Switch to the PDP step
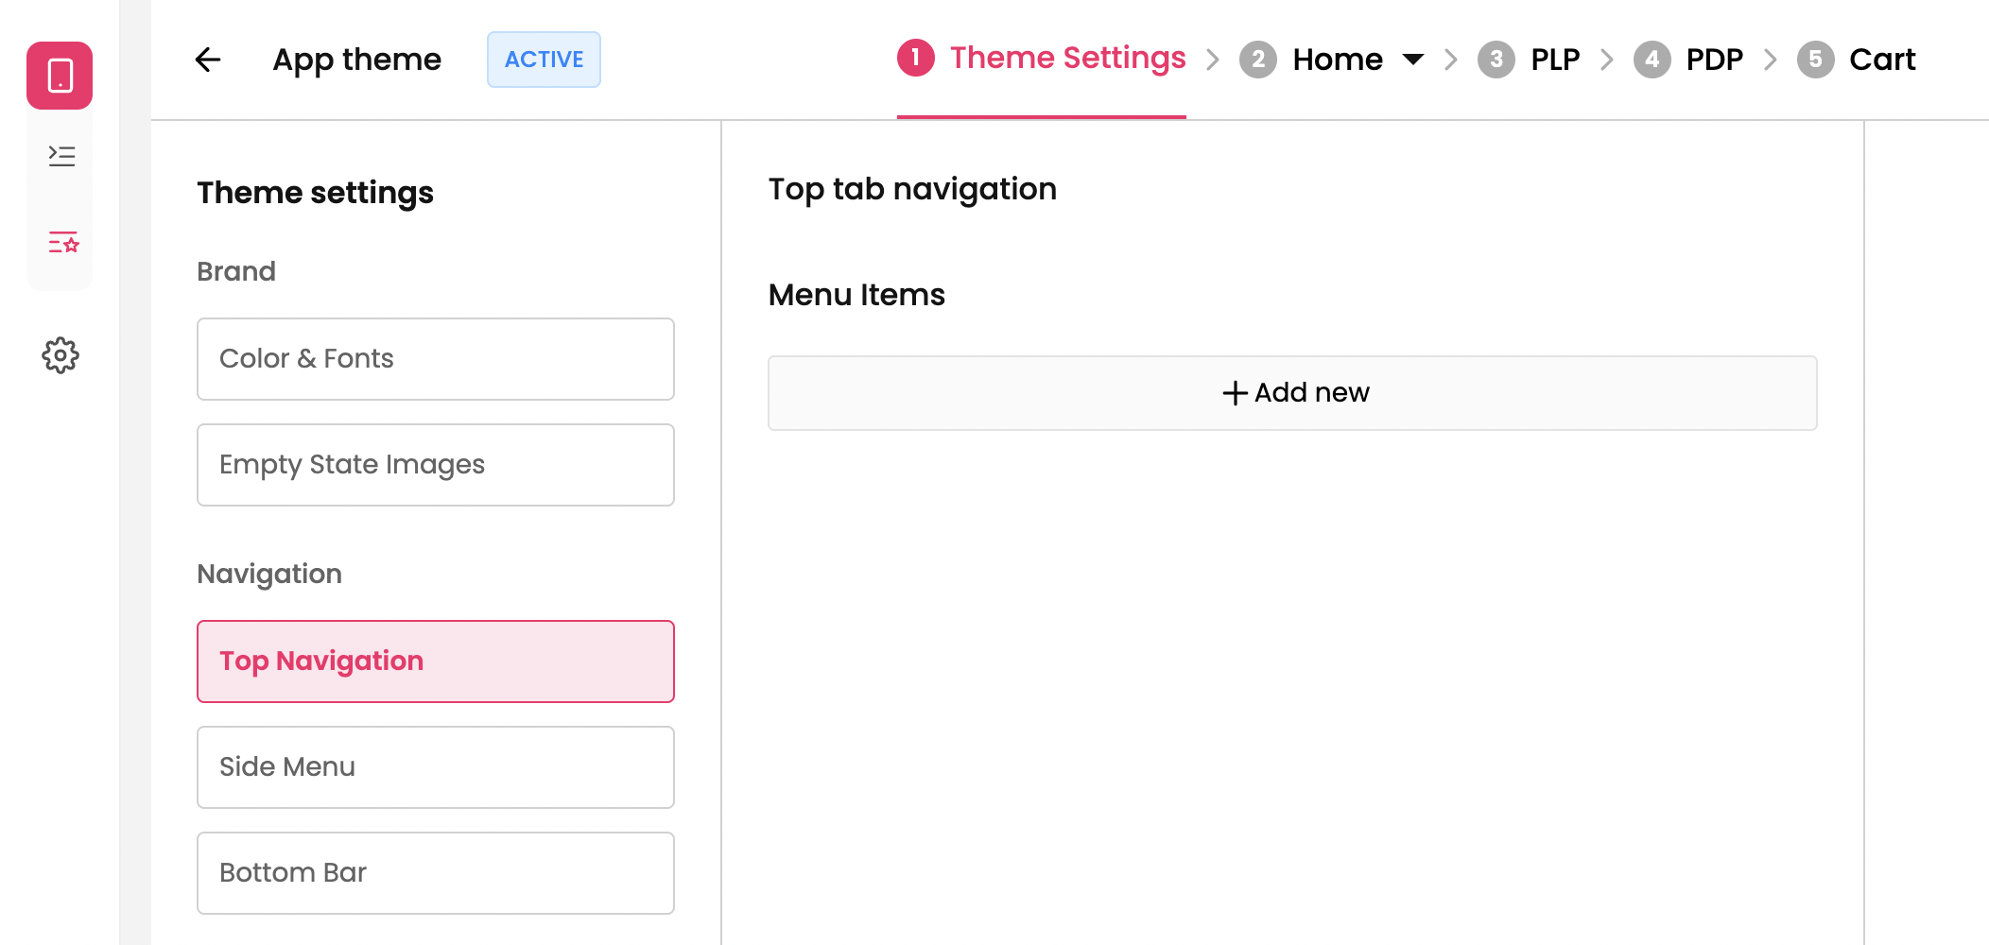This screenshot has width=1989, height=945. click(1714, 60)
